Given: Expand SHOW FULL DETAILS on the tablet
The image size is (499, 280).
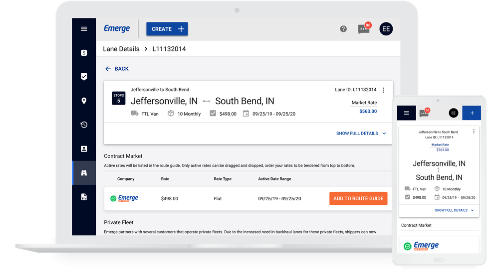Looking at the screenshot, I should (454, 210).
